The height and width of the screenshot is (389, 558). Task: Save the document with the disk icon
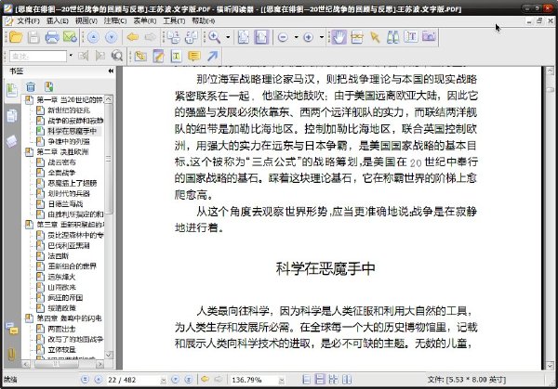click(33, 37)
